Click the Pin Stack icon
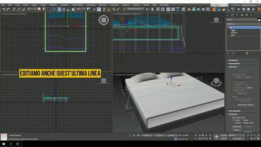 click(228, 53)
